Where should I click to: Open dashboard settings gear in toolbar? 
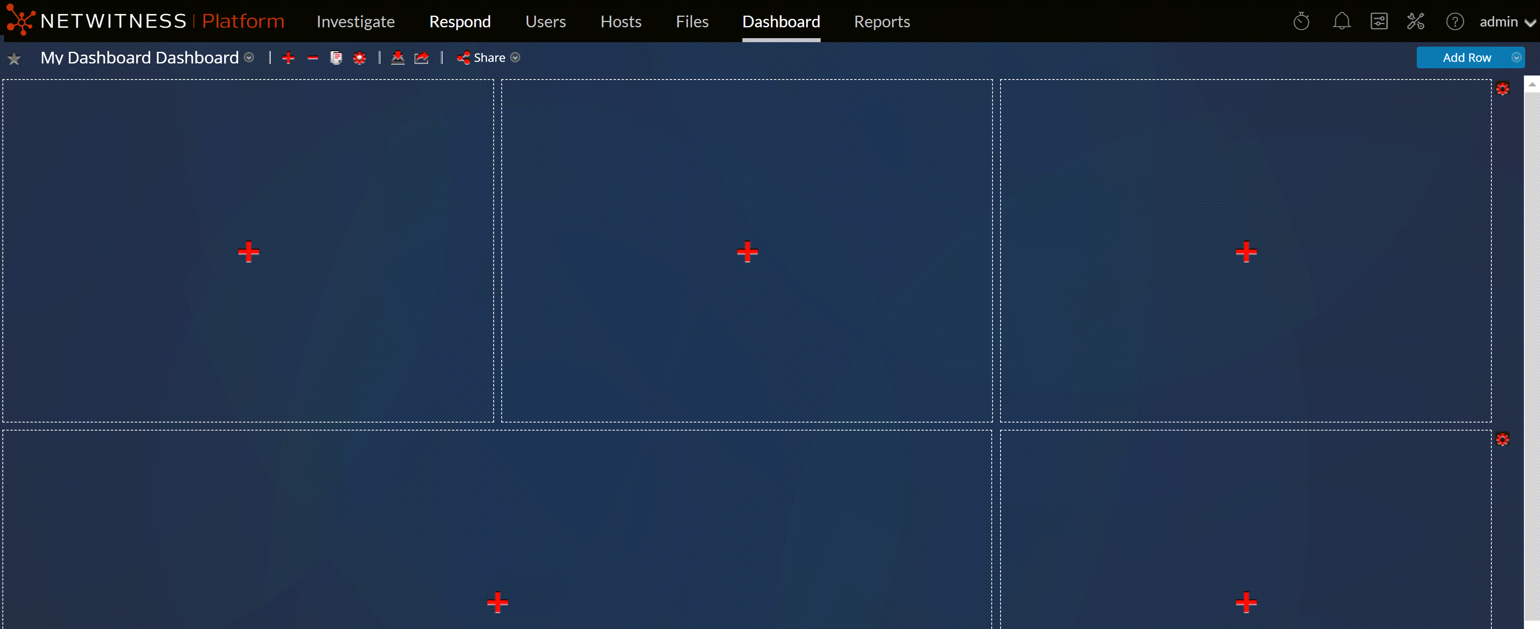coord(359,57)
